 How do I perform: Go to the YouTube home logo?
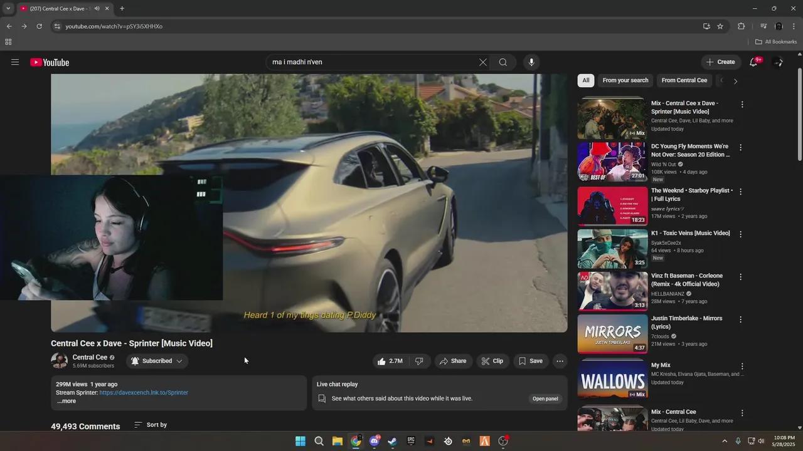point(50,62)
